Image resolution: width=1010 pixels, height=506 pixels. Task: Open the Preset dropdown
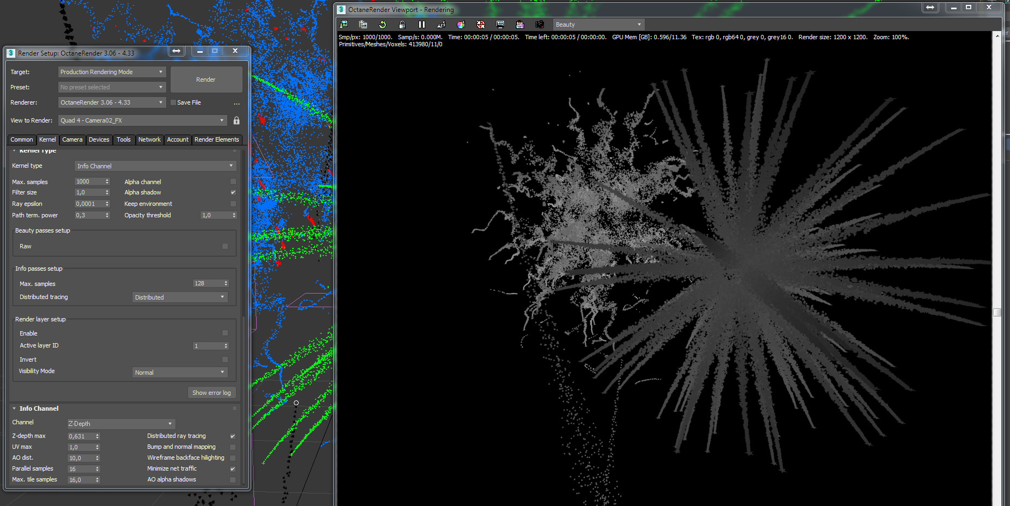112,87
